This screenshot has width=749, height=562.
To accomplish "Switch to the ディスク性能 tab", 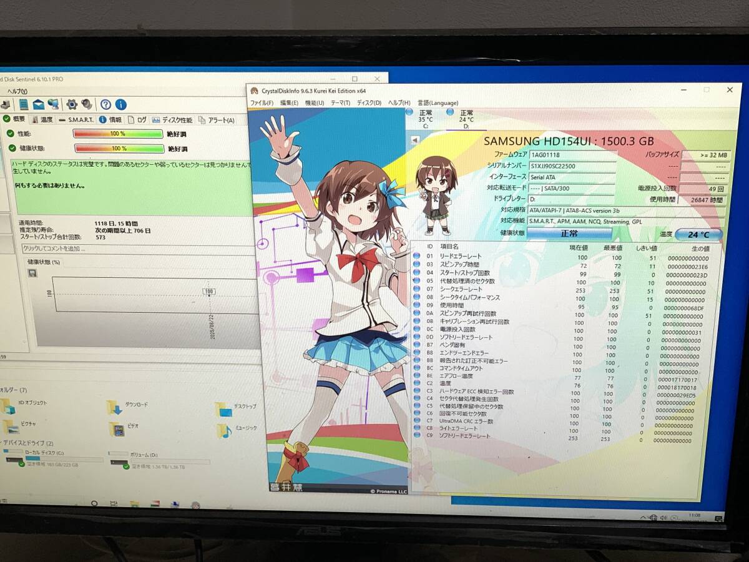I will (x=172, y=120).
